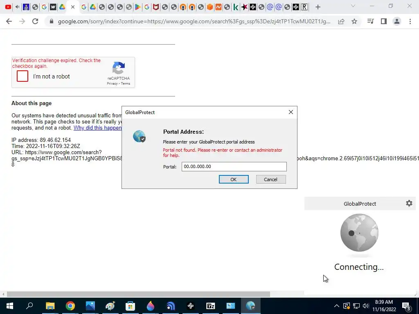Expand the tab search chevron
Image resolution: width=419 pixels, height=314 pixels.
point(353,6)
